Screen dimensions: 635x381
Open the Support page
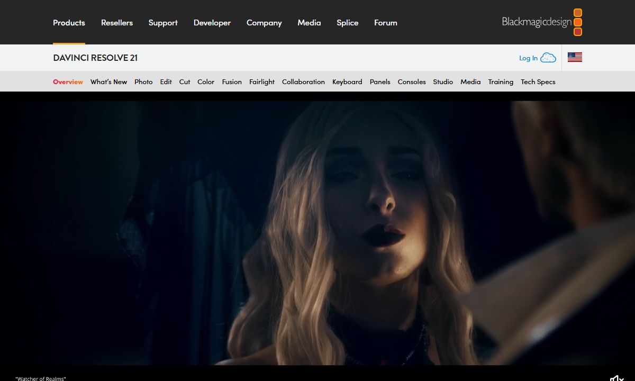pyautogui.click(x=163, y=23)
